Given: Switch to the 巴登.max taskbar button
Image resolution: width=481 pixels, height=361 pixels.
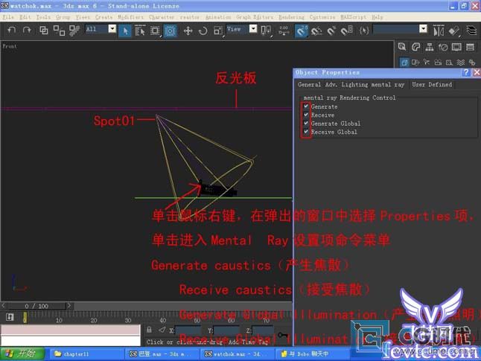Looking at the screenshot, I should [162, 354].
